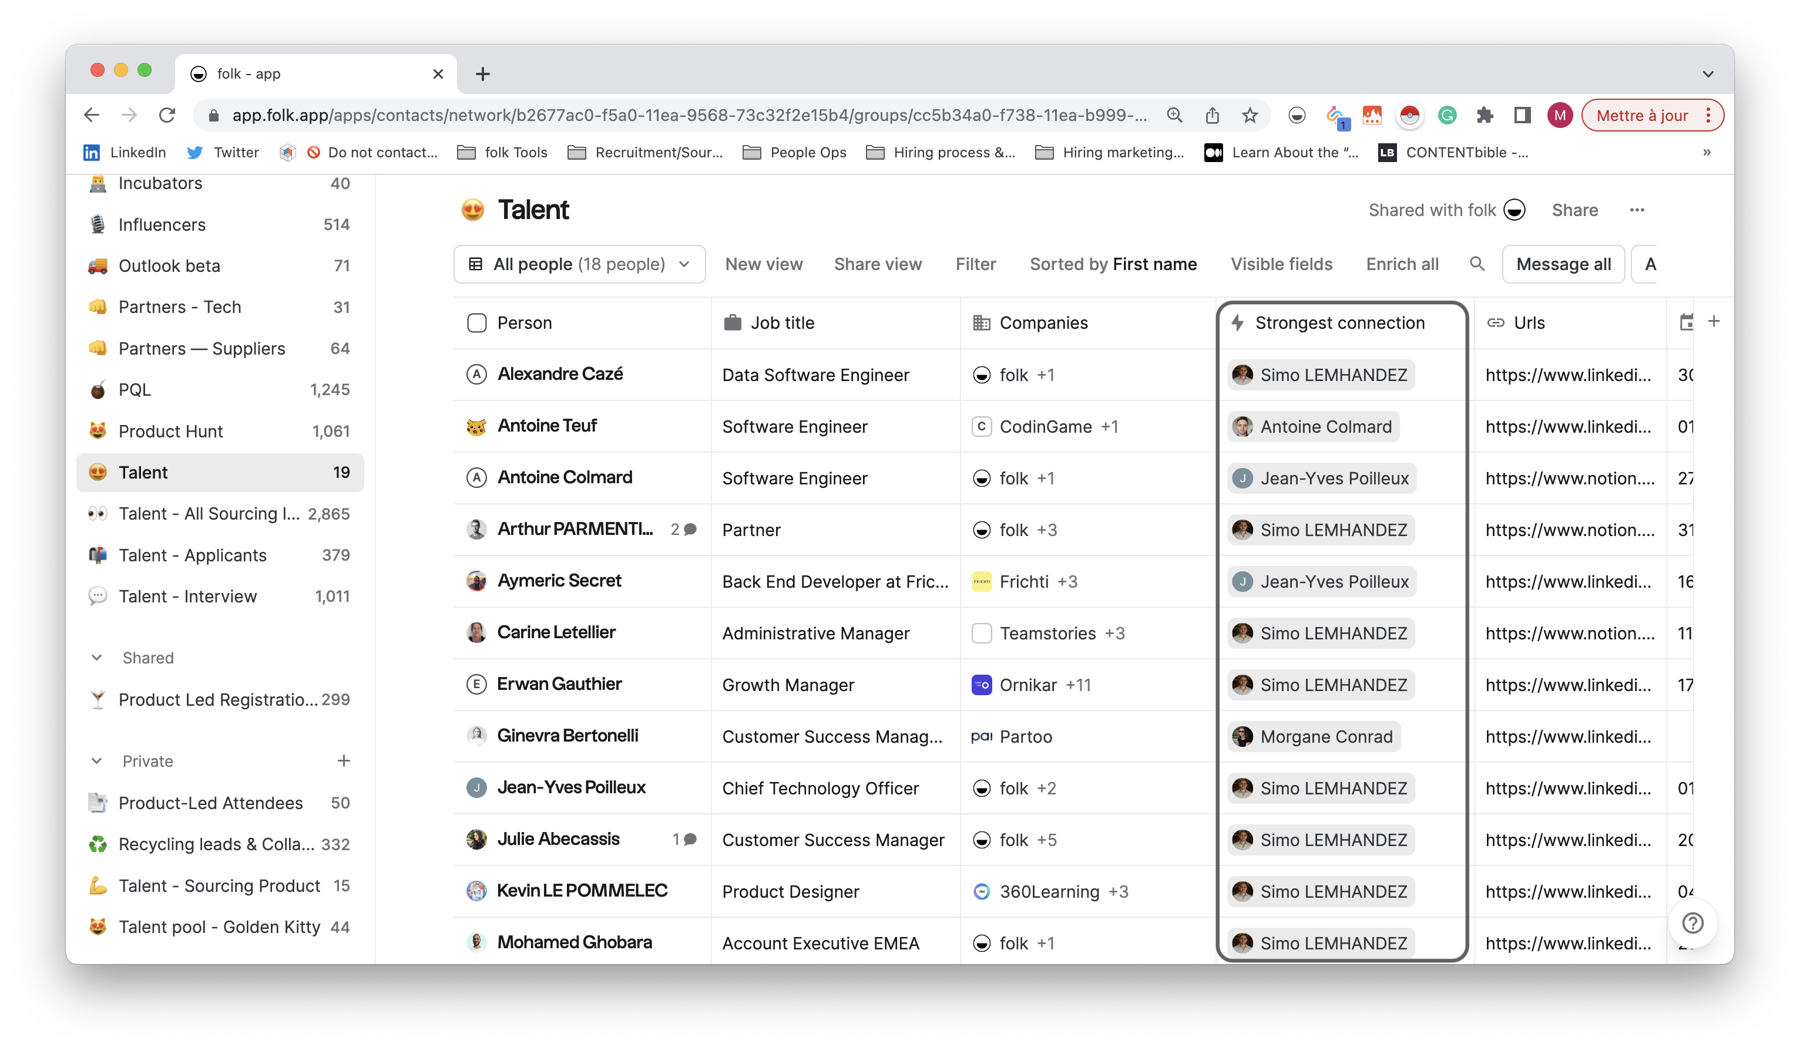
Task: Open the three-dots menu beside Share
Action: tap(1637, 210)
